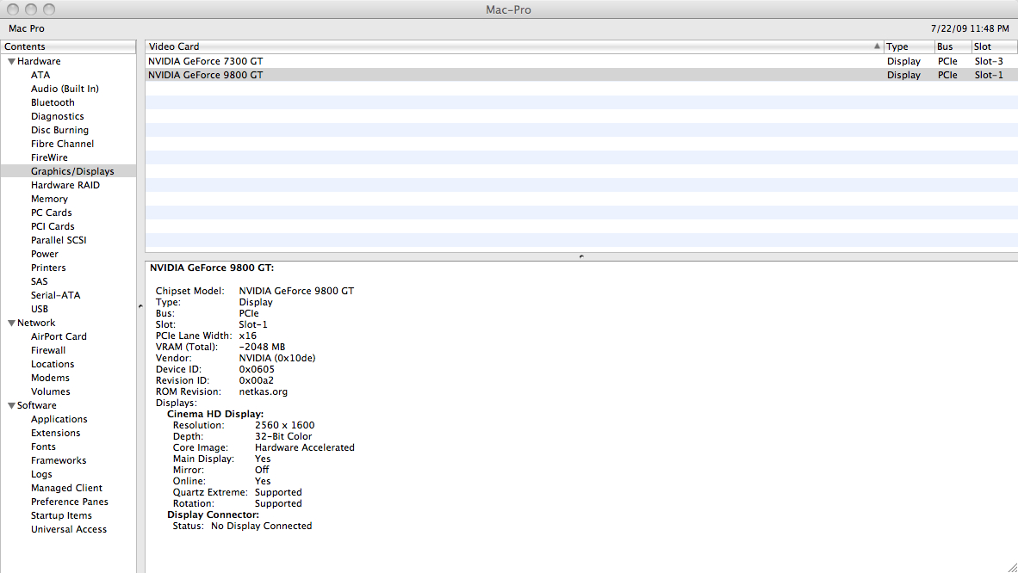Select Bluetooth in the sidebar
Viewport: 1018px width, 573px height.
pyautogui.click(x=53, y=102)
